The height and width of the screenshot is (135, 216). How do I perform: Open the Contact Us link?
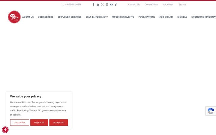pyautogui.click(x=134, y=4)
